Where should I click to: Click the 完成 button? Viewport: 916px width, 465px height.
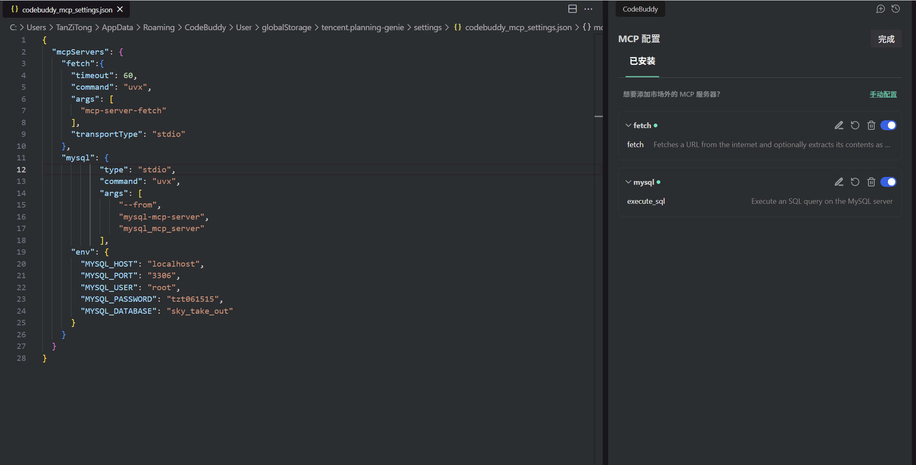click(886, 39)
